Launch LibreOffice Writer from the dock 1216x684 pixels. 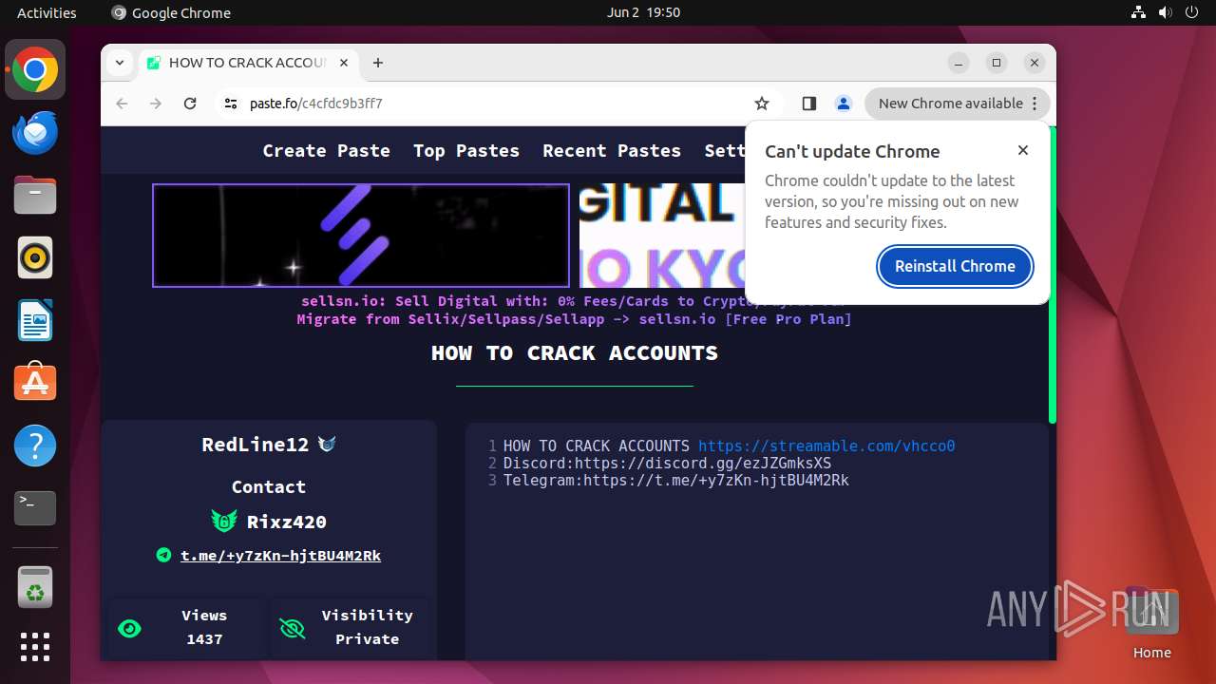[x=35, y=320]
